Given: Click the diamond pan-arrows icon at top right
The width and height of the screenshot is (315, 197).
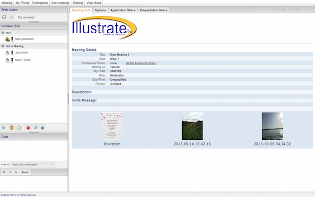Looking at the screenshot, I should pos(308,10).
